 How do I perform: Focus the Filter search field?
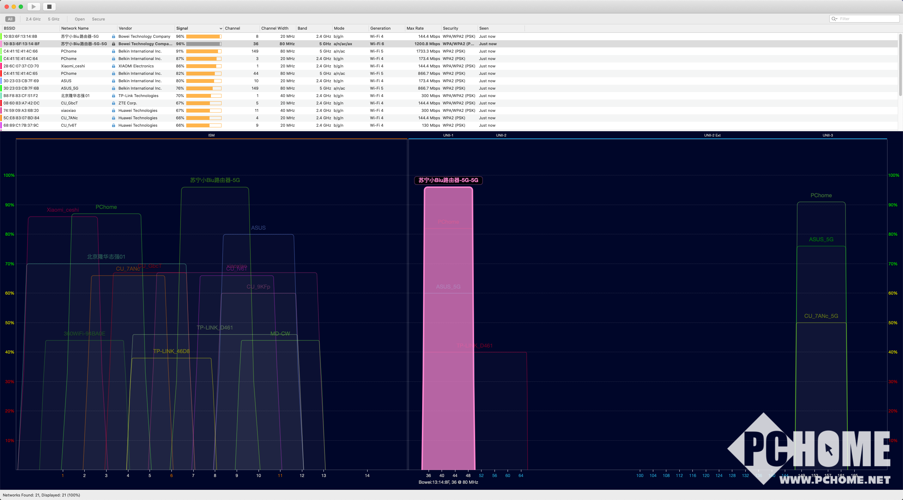coord(864,19)
